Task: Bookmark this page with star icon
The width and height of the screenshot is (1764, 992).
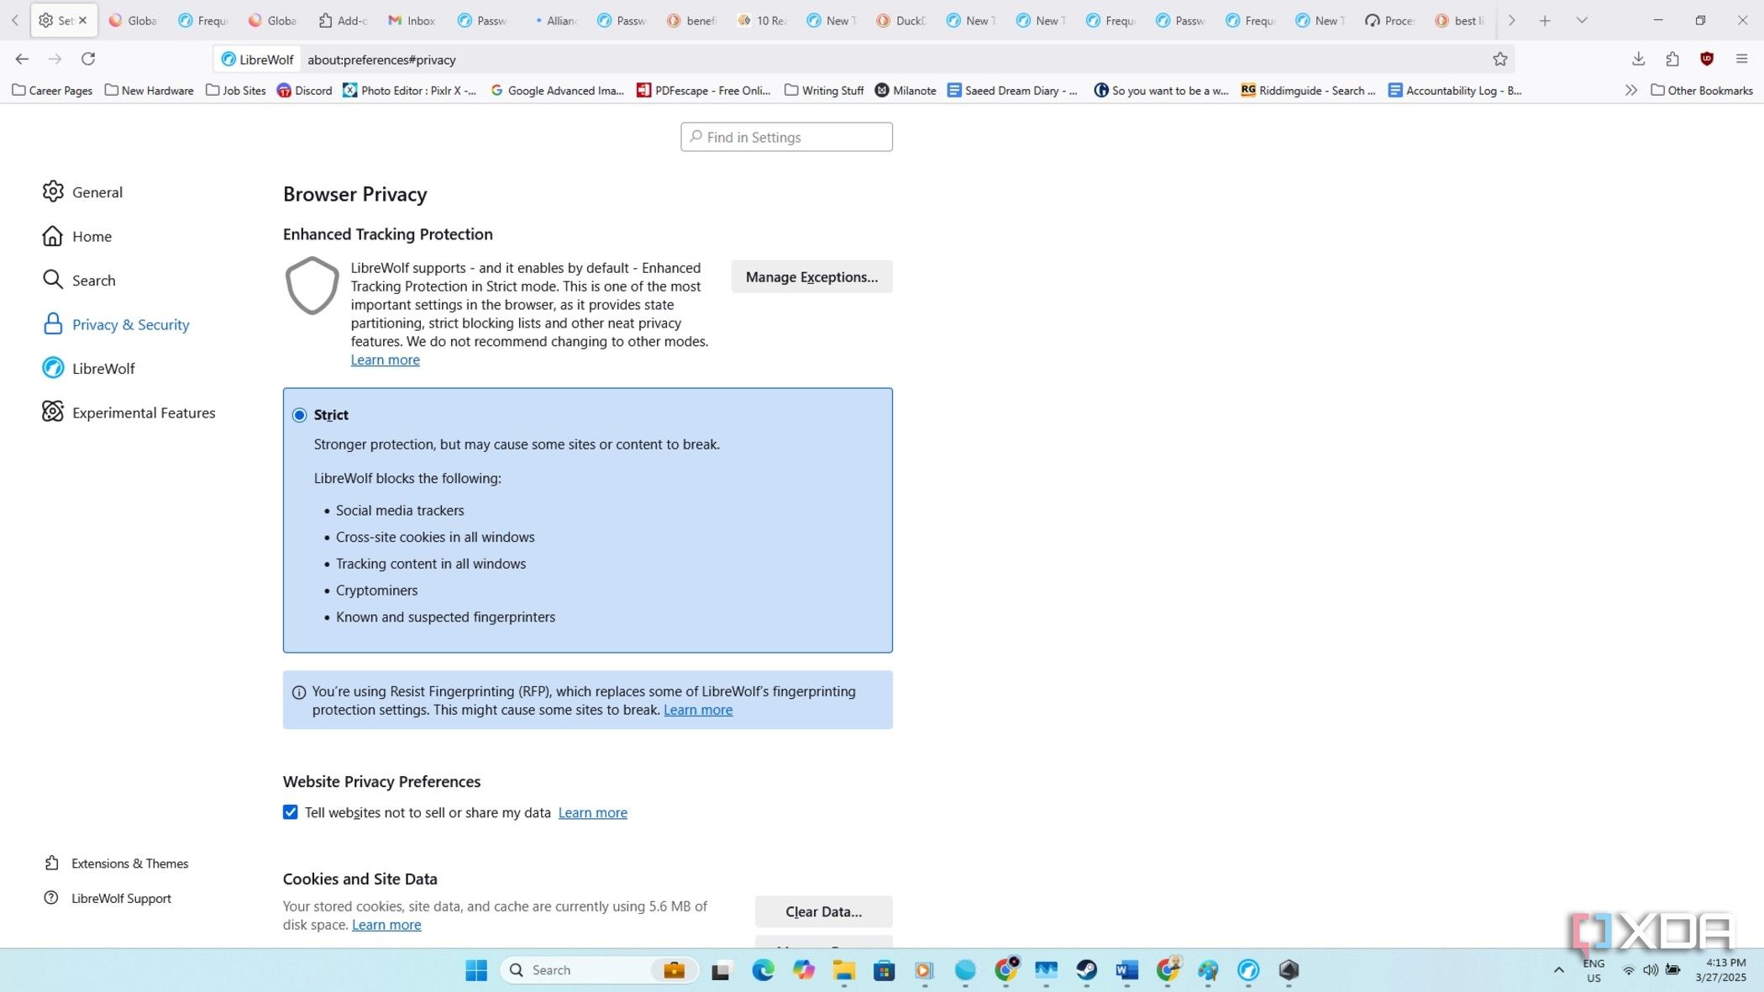Action: click(1500, 59)
